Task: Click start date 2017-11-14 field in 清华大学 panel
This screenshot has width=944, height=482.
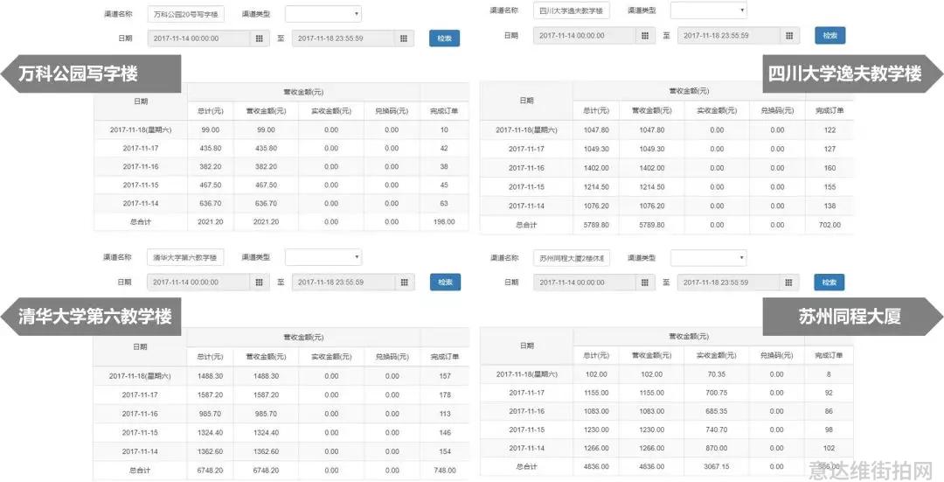Action: (199, 282)
